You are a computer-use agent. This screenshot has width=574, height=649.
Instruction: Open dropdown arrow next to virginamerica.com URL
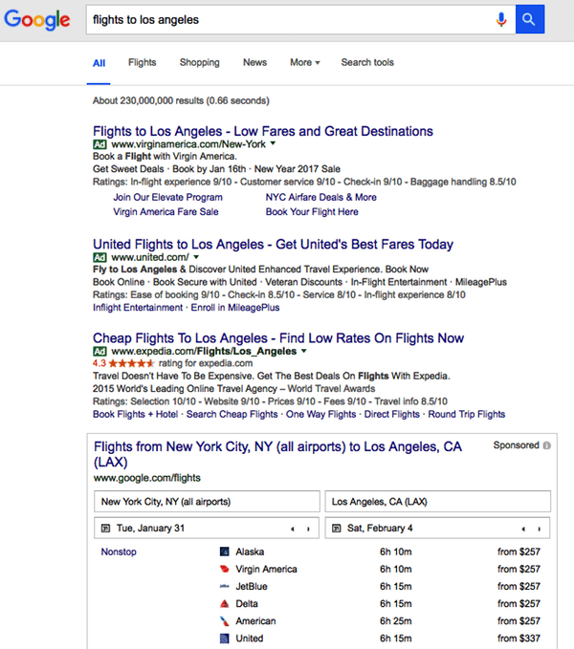tap(273, 143)
